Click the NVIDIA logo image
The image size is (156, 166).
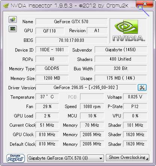(128, 31)
